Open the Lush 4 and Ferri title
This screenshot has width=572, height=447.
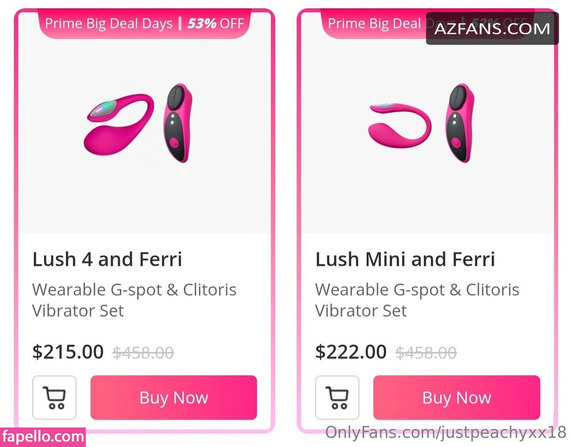[107, 259]
